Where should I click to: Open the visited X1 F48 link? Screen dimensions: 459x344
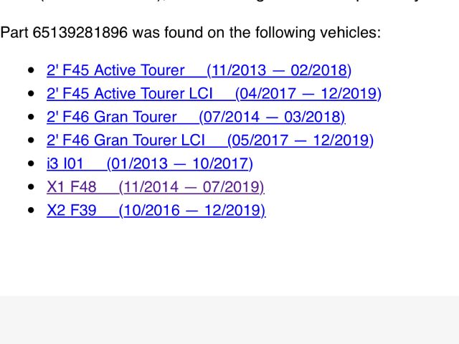71,187
